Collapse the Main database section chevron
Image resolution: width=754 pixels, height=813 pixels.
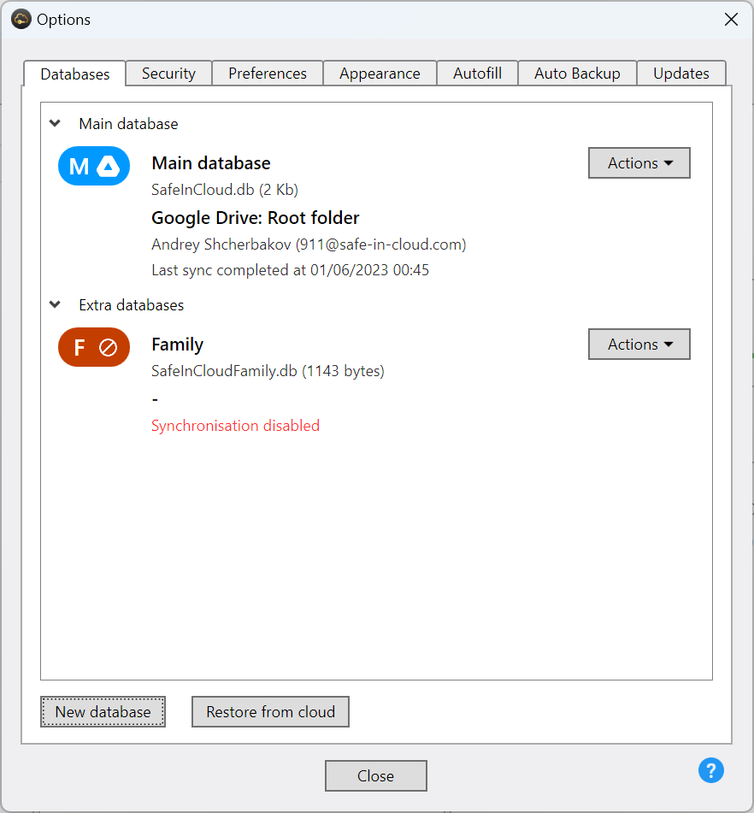55,123
